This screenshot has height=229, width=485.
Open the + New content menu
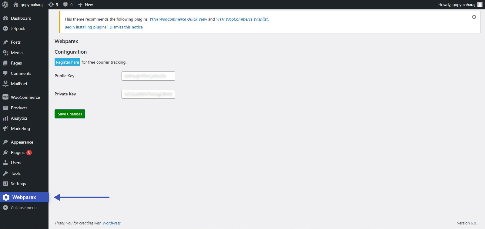click(85, 5)
